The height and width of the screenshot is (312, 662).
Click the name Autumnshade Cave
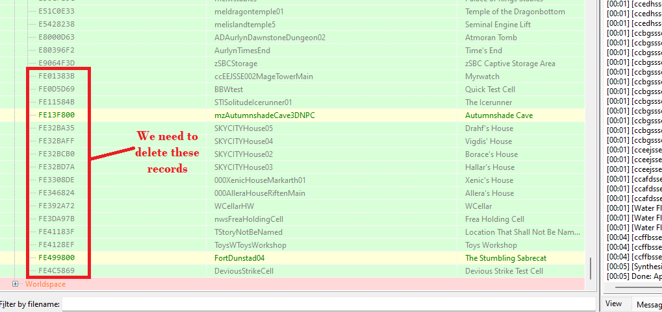point(499,115)
